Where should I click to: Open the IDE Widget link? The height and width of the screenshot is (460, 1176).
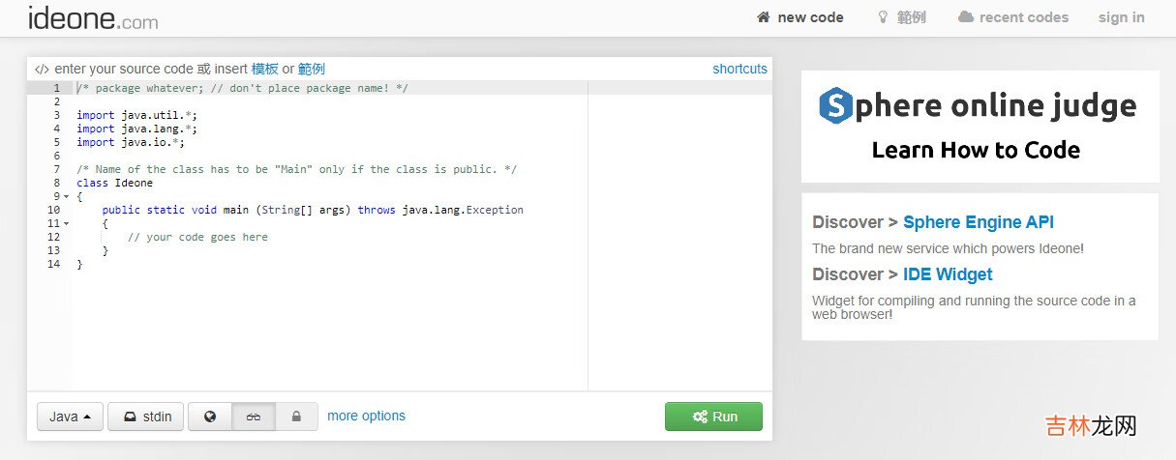point(948,274)
